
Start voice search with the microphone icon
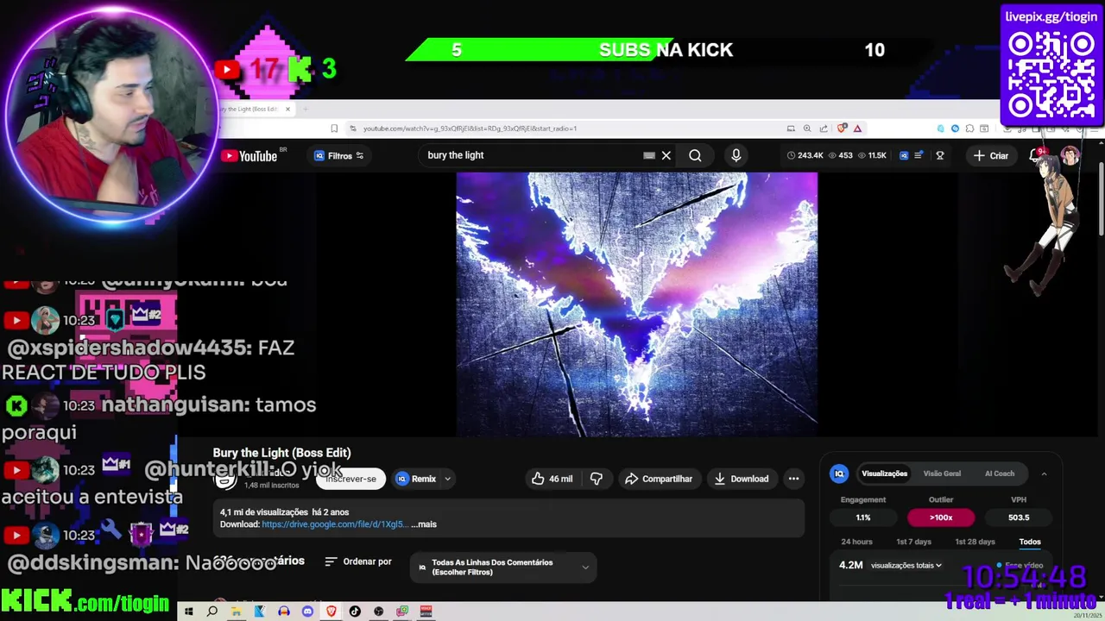pyautogui.click(x=736, y=155)
